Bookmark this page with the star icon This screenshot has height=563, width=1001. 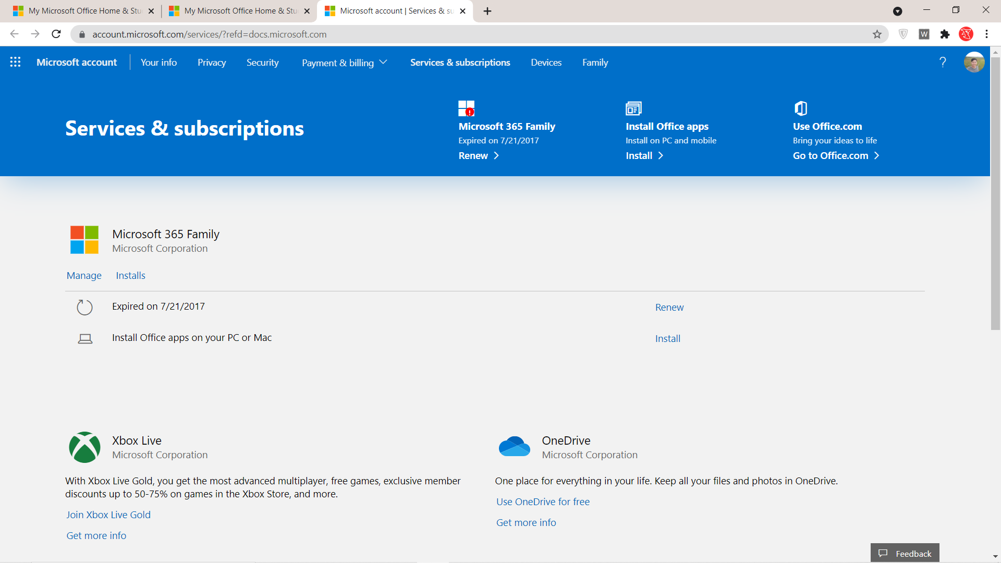point(877,34)
